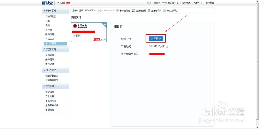Click the 关闭快捷 button
This screenshot has height=129, width=259.
pyautogui.click(x=156, y=39)
